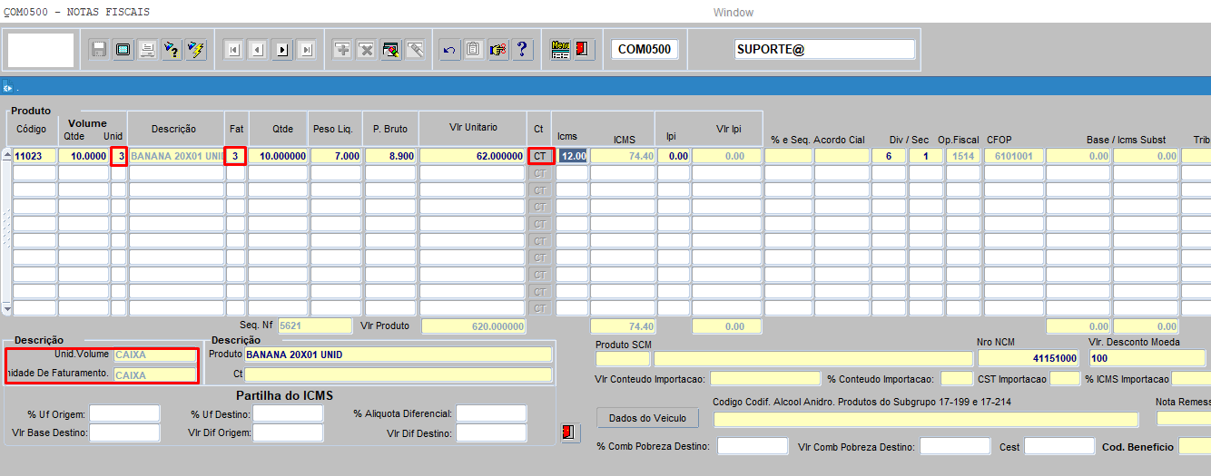Go to the previous record

[x=258, y=50]
